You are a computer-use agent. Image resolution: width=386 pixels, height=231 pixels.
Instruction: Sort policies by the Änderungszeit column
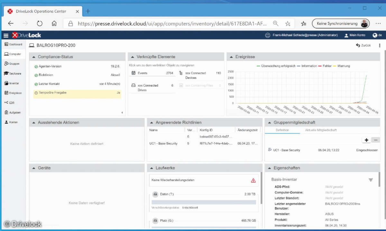248,130
